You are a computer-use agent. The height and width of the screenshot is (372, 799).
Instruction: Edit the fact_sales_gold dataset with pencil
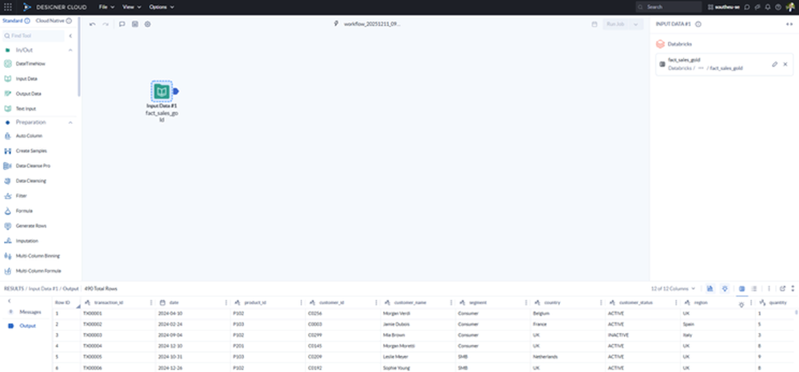(774, 64)
